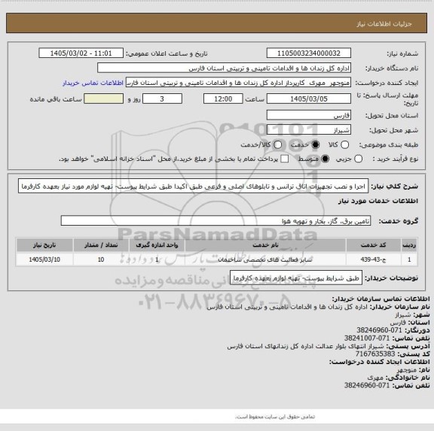Click need date cell 1405/03/10

(x=44, y=260)
